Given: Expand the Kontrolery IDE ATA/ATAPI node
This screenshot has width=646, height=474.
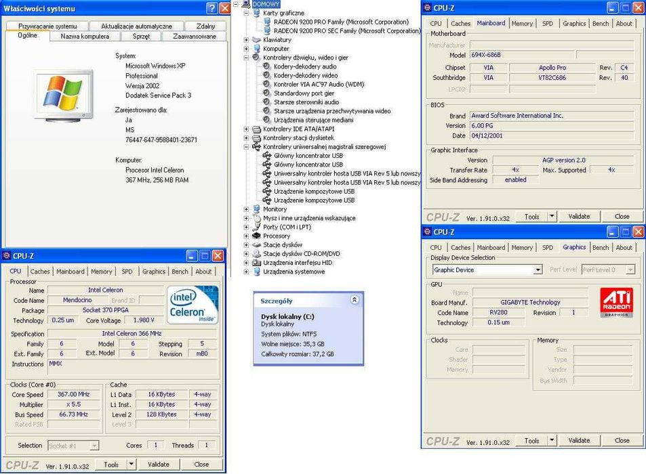Looking at the screenshot, I should click(x=246, y=129).
